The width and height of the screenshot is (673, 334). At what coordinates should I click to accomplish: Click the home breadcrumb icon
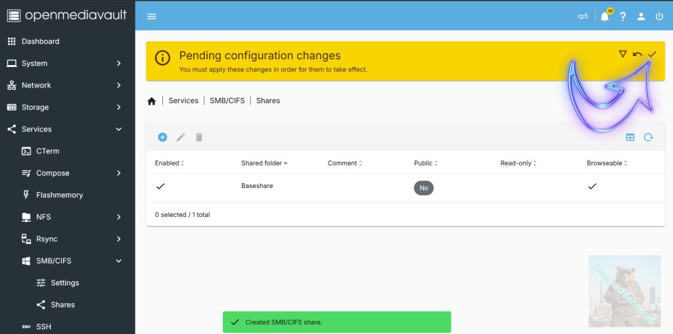tap(152, 101)
